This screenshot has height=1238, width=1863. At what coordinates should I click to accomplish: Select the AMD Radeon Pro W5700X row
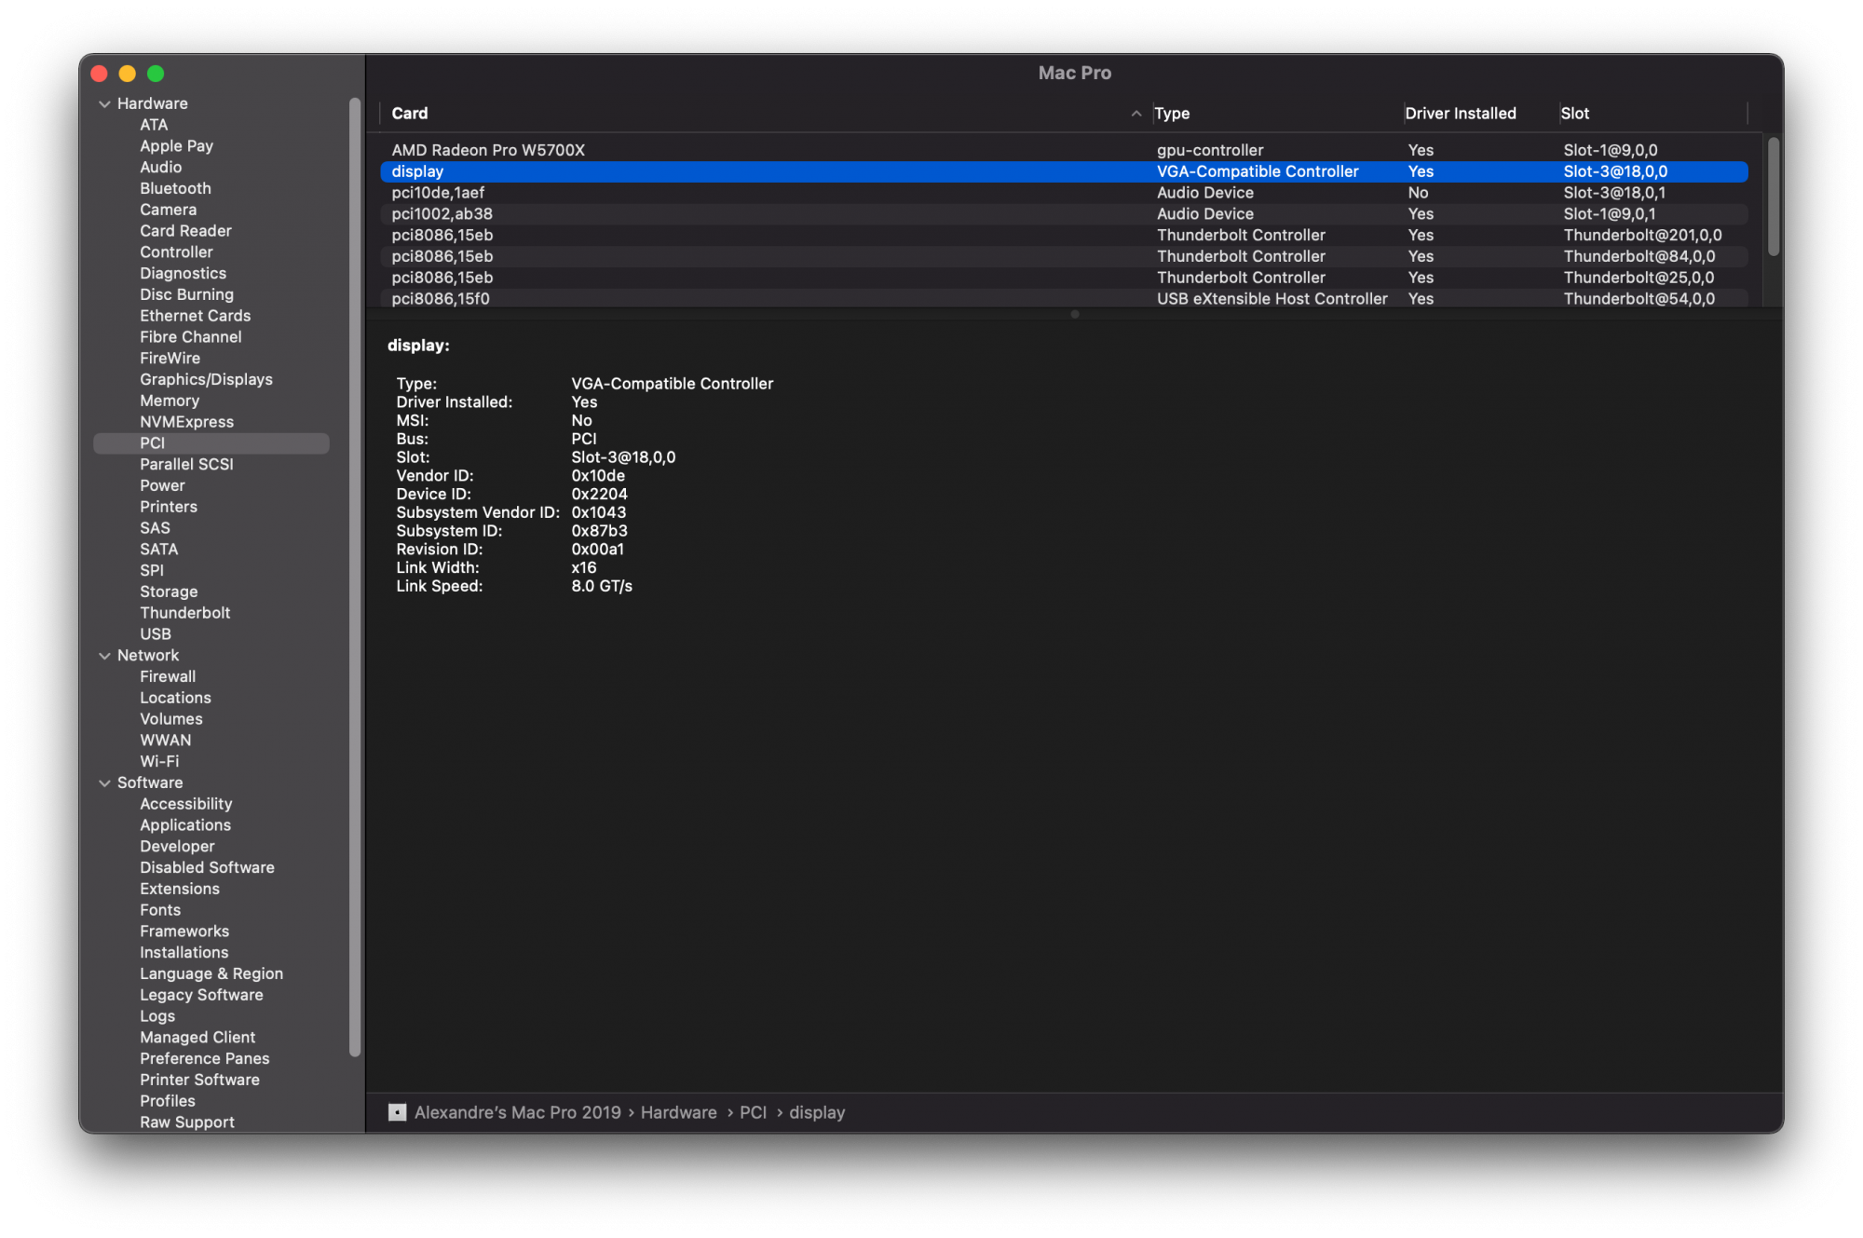point(488,150)
